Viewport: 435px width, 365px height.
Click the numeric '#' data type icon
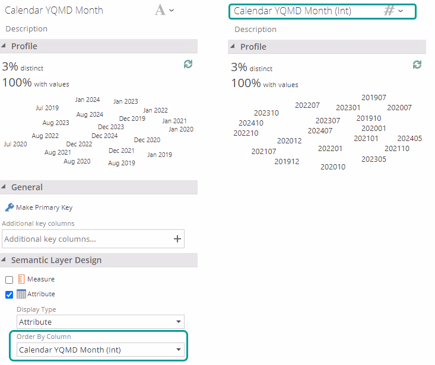point(389,11)
